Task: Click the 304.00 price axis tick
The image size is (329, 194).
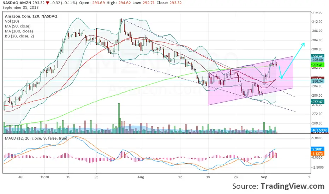Action: (317, 40)
